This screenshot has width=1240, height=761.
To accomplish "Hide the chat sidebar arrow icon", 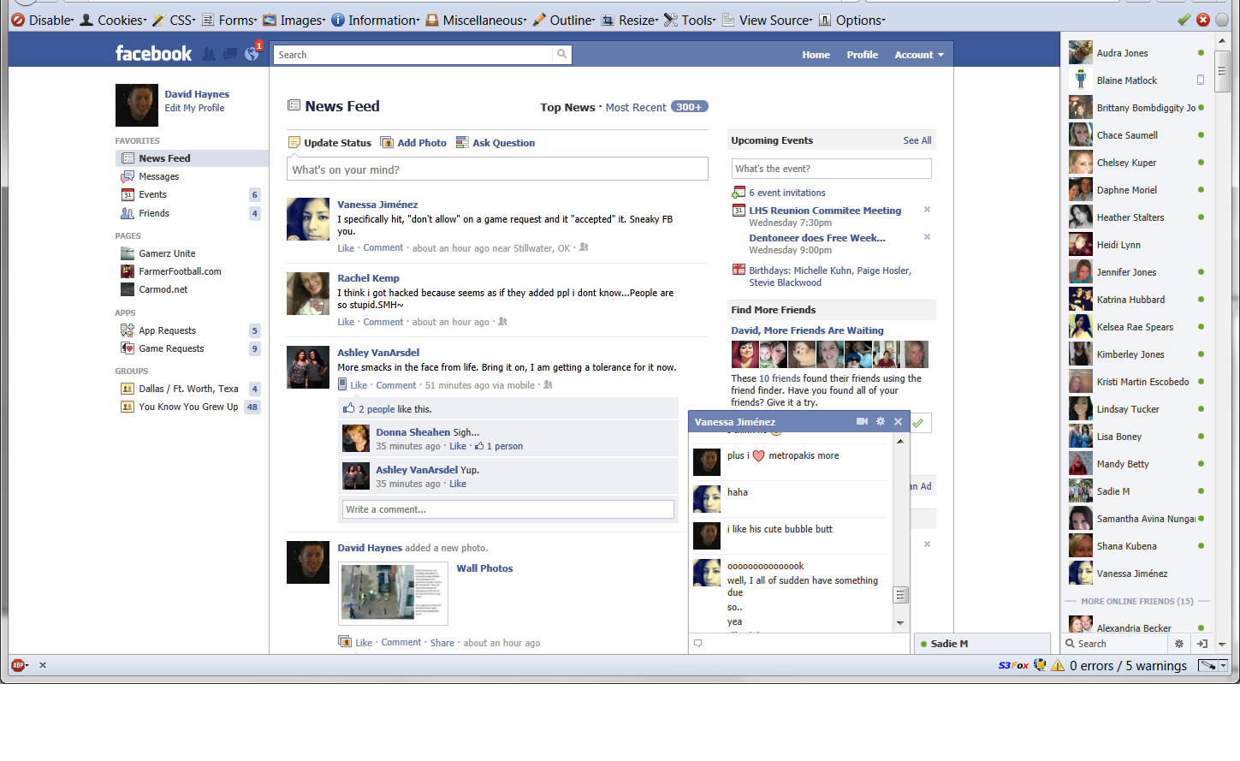I will coord(1201,644).
